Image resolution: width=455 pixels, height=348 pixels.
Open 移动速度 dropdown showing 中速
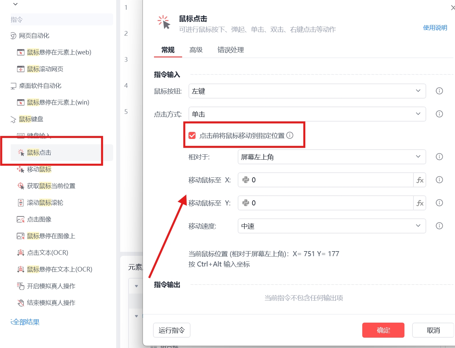click(x=331, y=226)
